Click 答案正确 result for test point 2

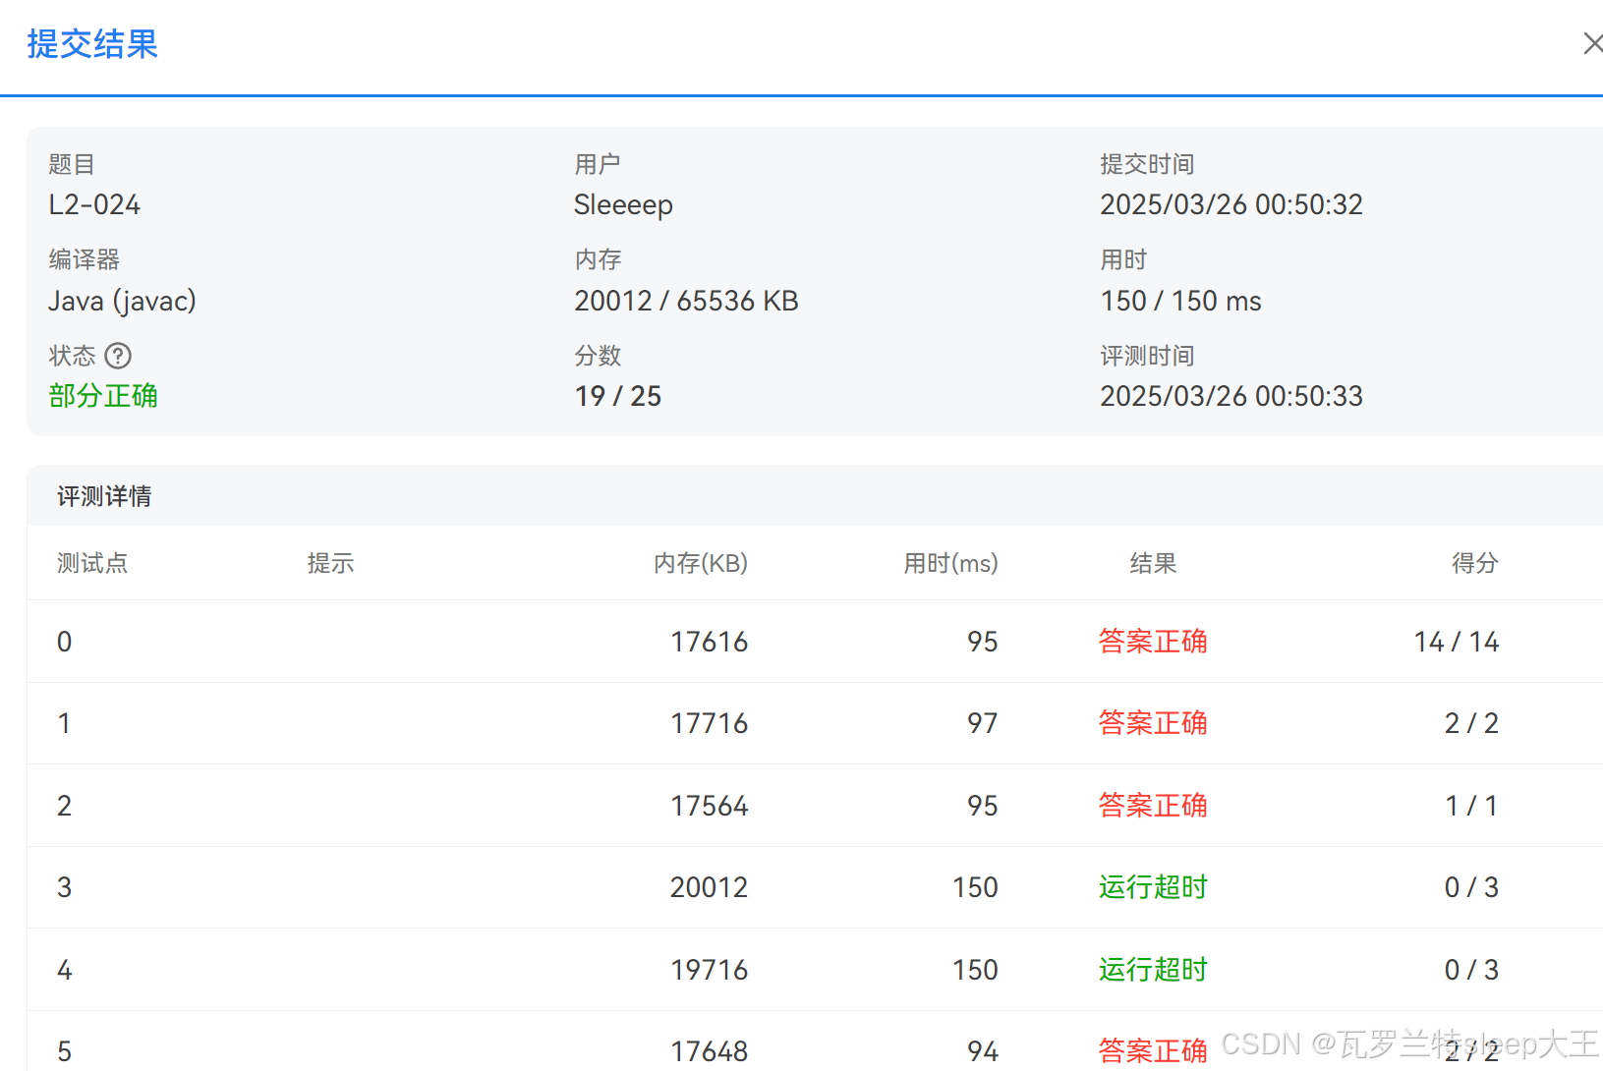pyautogui.click(x=1153, y=806)
